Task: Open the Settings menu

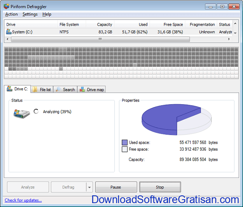Action: coord(30,14)
